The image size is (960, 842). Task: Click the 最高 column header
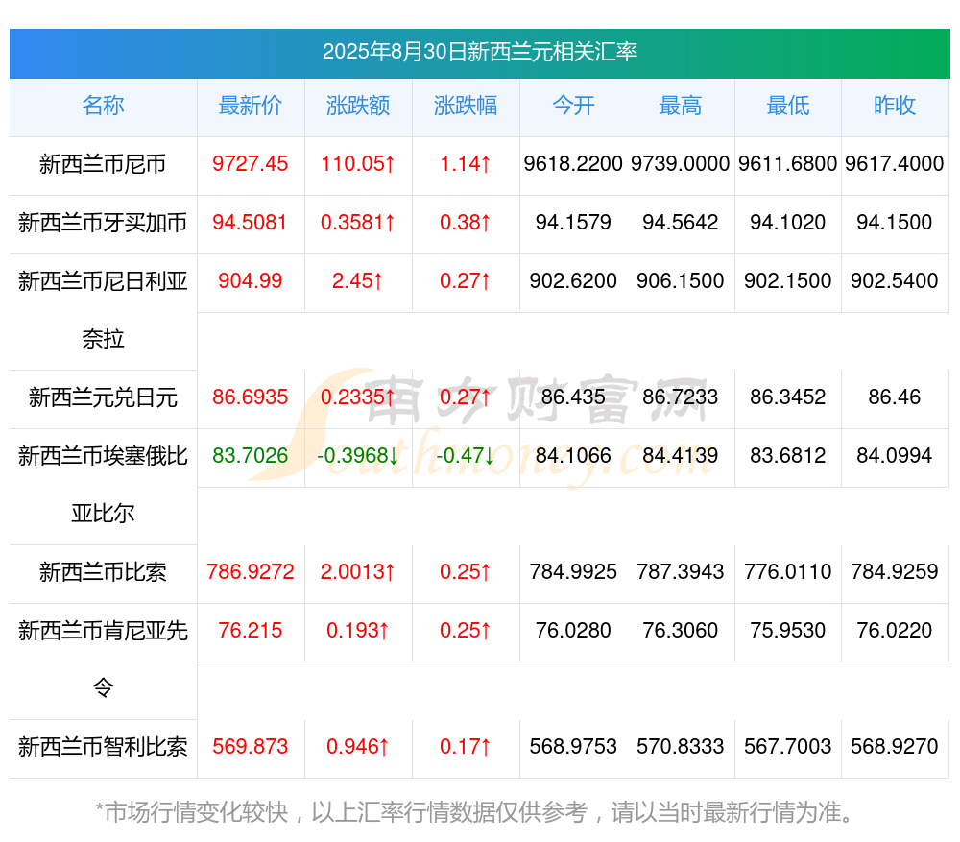point(681,106)
